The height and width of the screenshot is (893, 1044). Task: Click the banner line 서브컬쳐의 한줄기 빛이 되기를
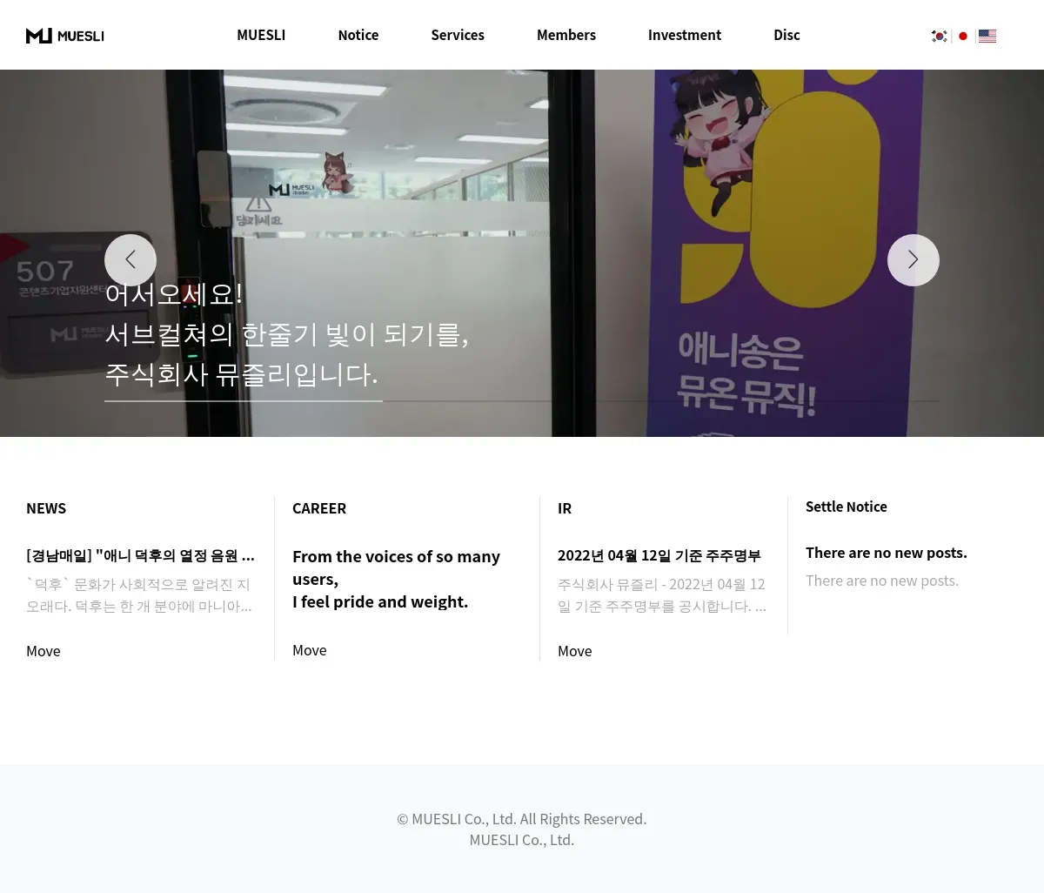coord(286,334)
